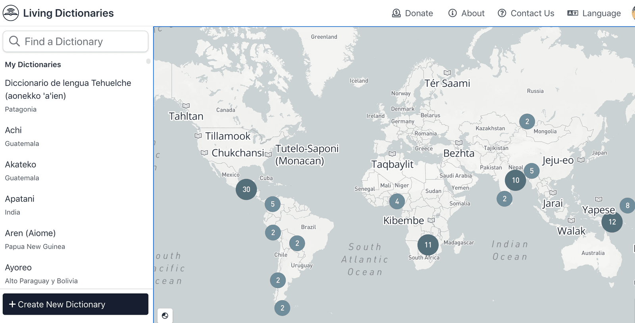Image resolution: width=635 pixels, height=323 pixels.
Task: Toggle map globe style button
Action: click(x=165, y=315)
